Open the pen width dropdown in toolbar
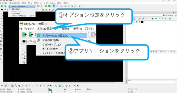Screen dimensions: 178x93 tap(38, 10)
